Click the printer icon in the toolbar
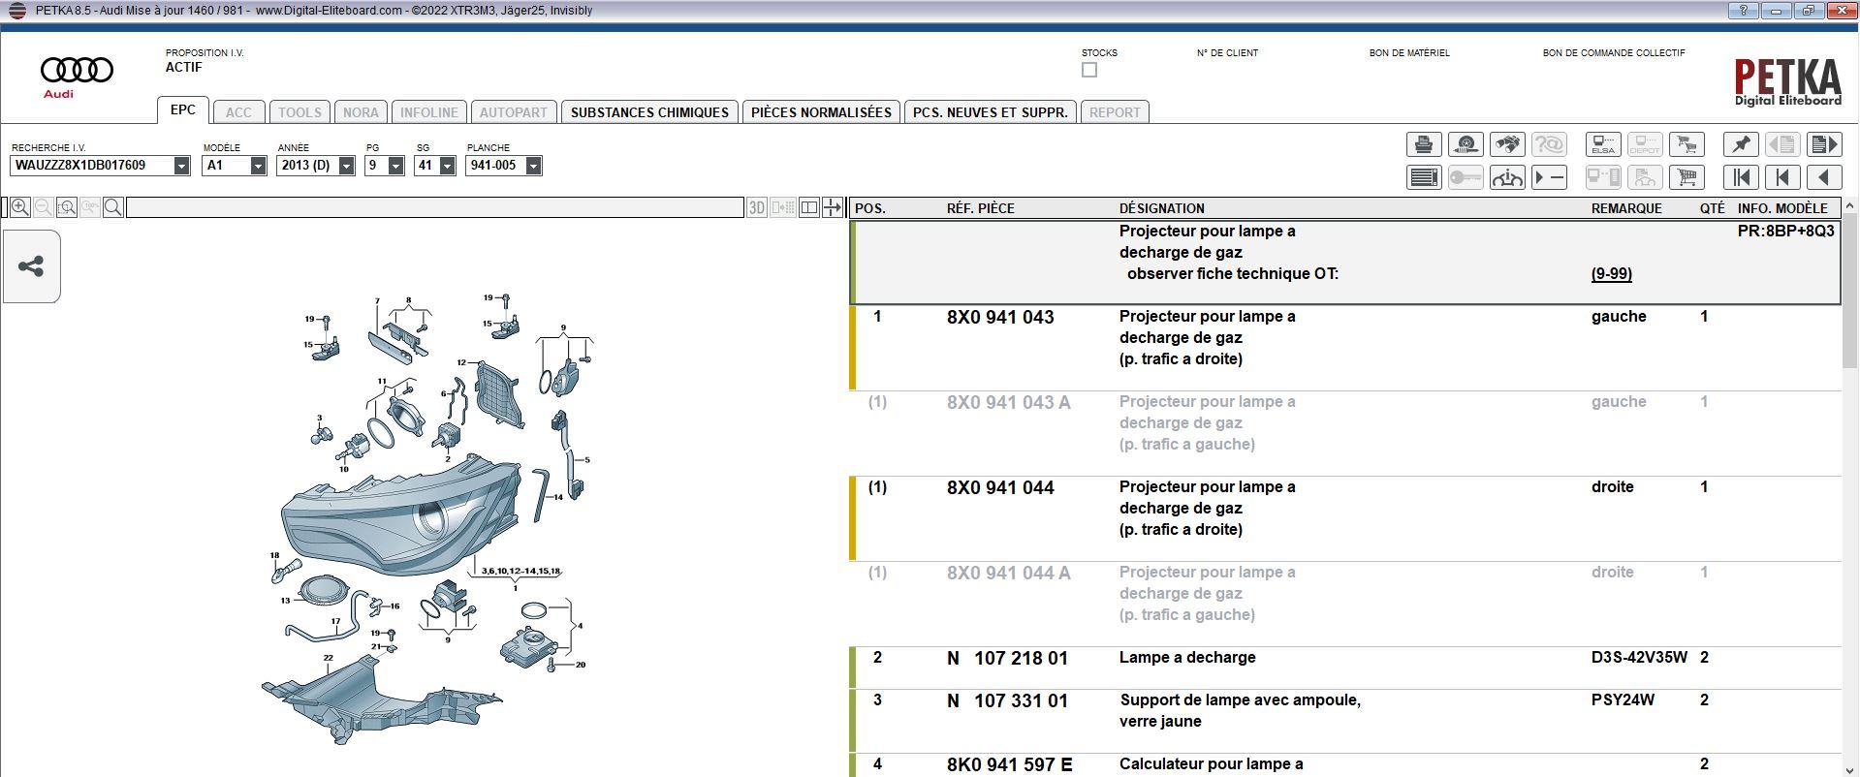Image resolution: width=1860 pixels, height=777 pixels. pos(1424,144)
